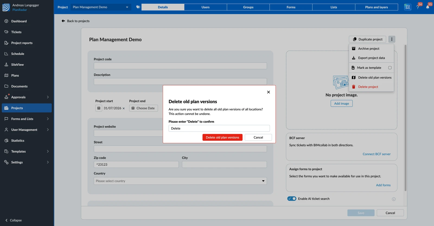Click the Add forms link
434x226 pixels.
383,185
